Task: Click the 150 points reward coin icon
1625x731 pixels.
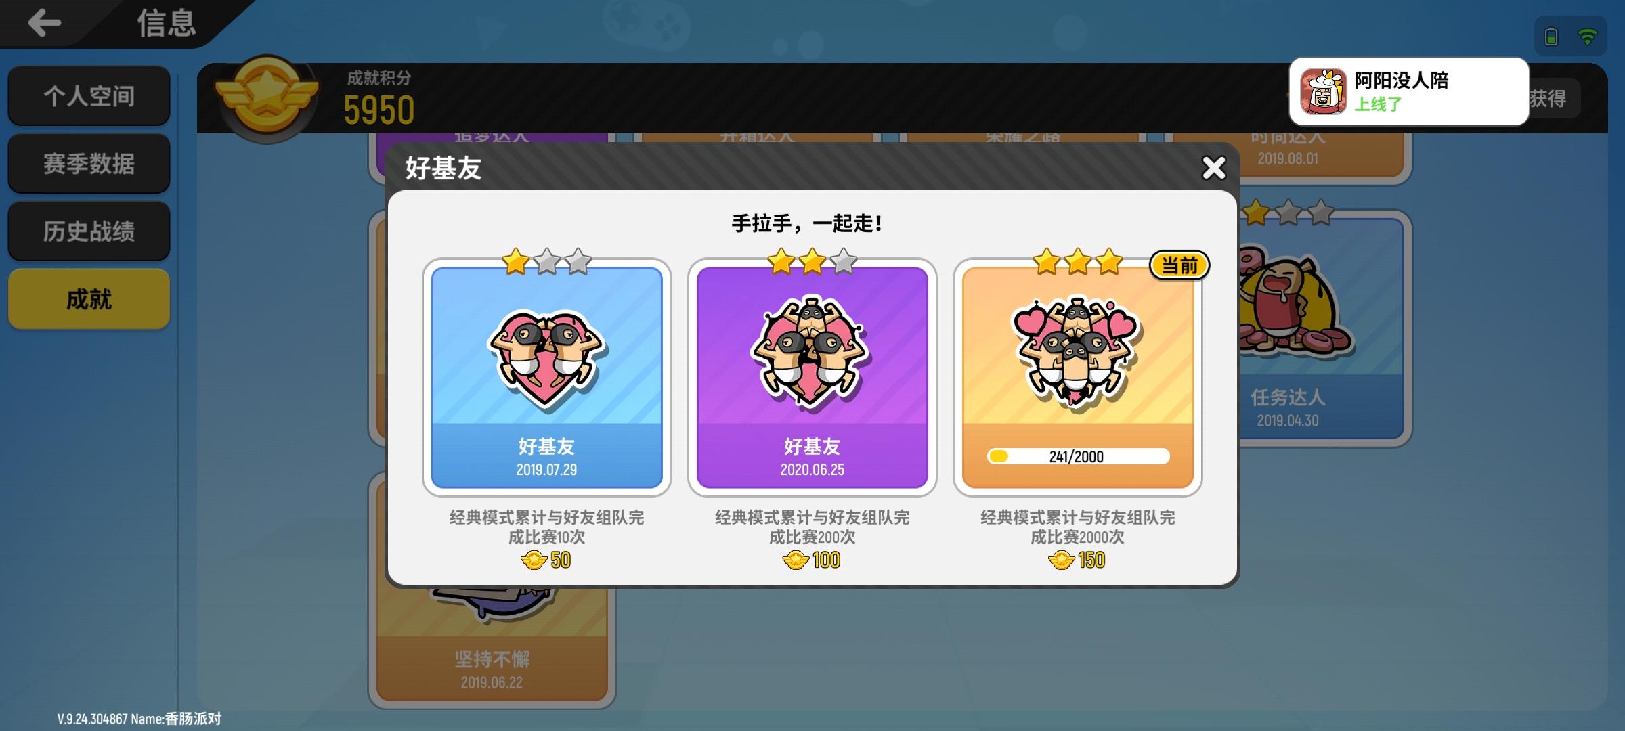Action: pos(1061,560)
